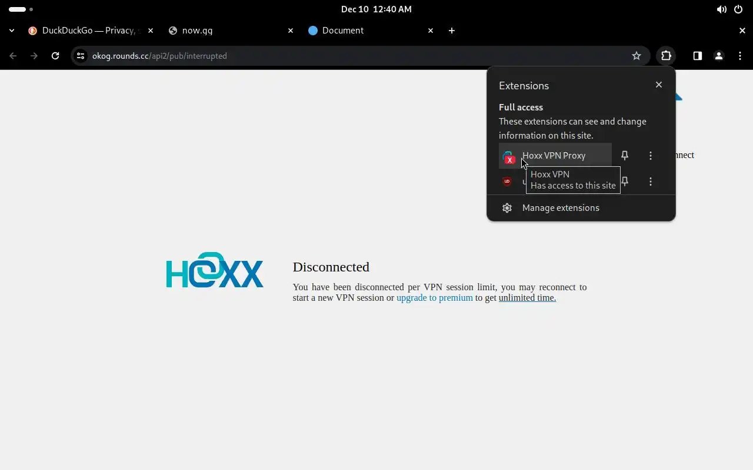Toggle the Extensions puzzle icon
The image size is (753, 470).
tap(666, 56)
